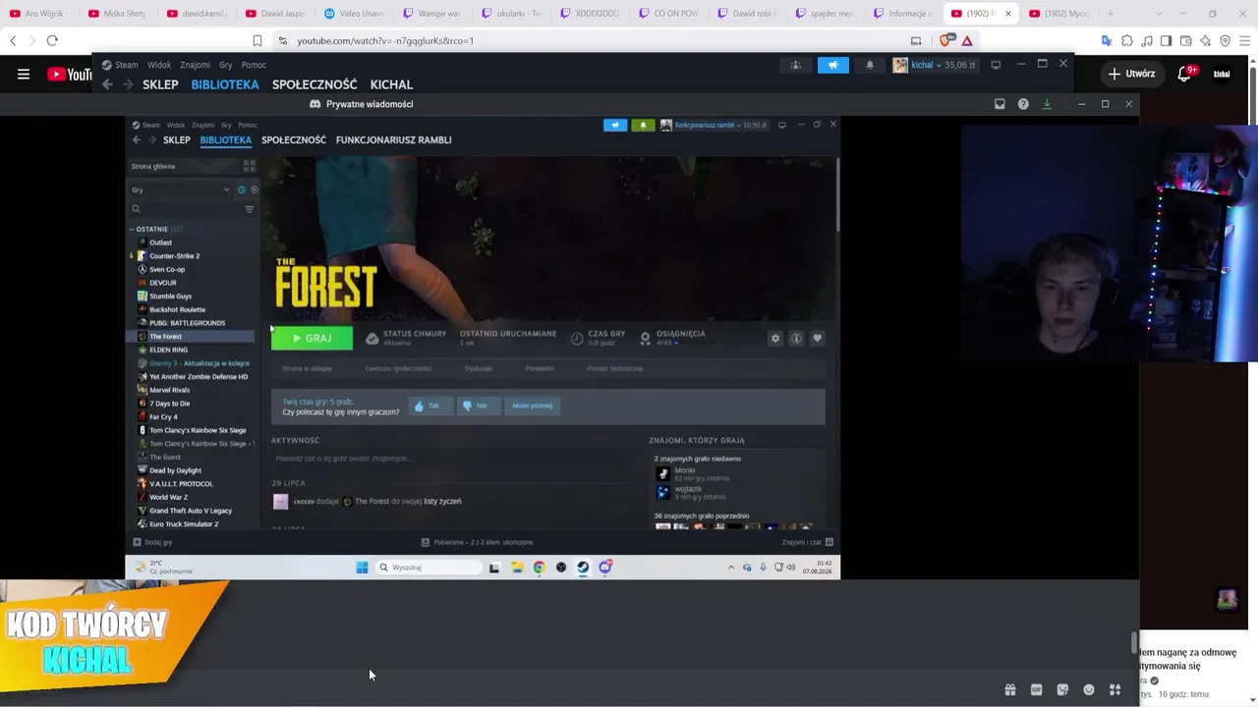Select DEVOUR in the game list
This screenshot has width=1258, height=707.
coord(162,283)
